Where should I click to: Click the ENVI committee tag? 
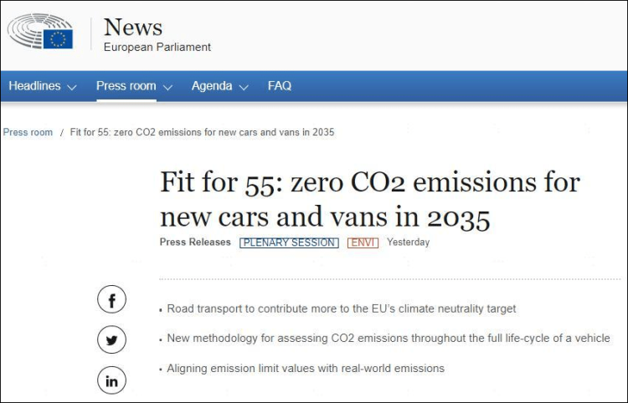tap(363, 242)
